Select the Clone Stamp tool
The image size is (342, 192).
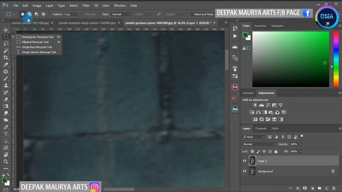click(x=6, y=85)
